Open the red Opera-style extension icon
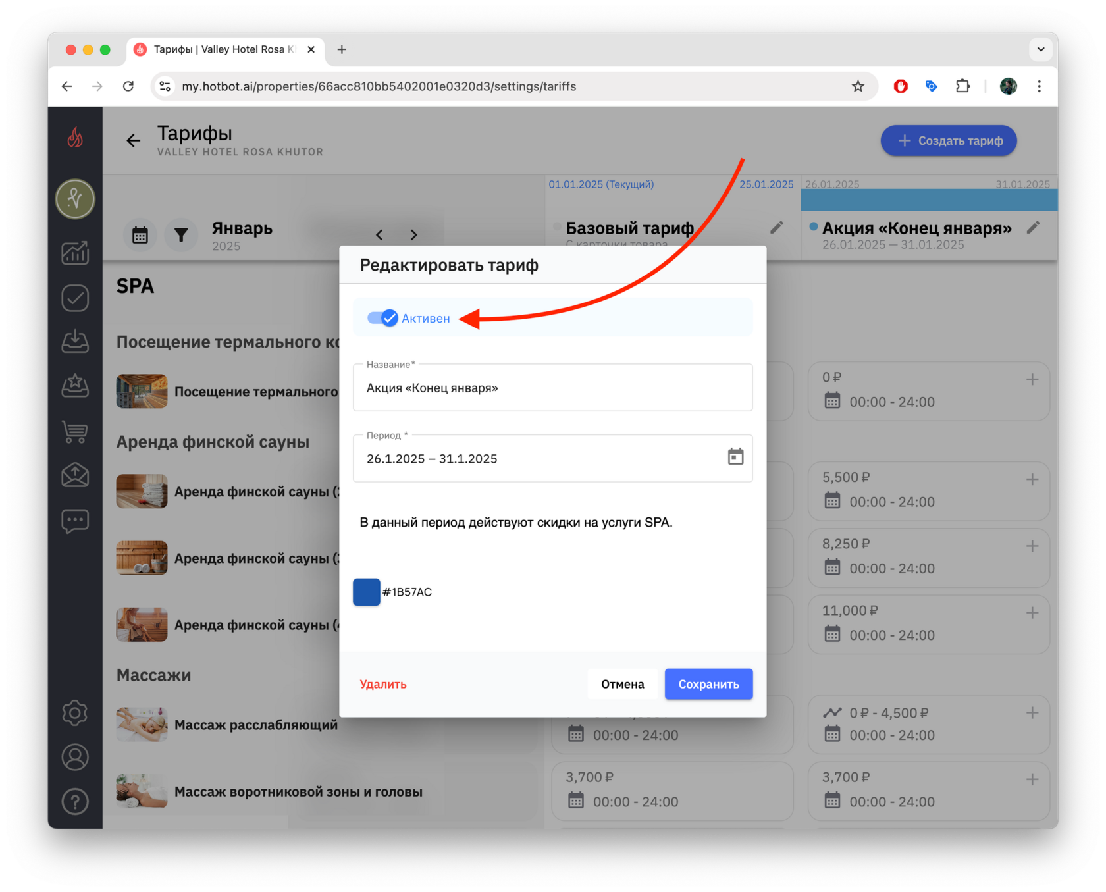Image resolution: width=1106 pixels, height=892 pixels. (901, 86)
